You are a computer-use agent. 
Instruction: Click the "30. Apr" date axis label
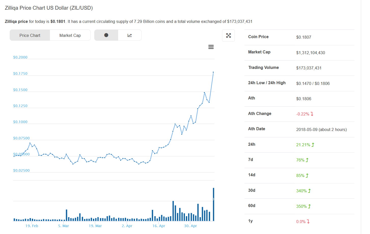point(190,226)
